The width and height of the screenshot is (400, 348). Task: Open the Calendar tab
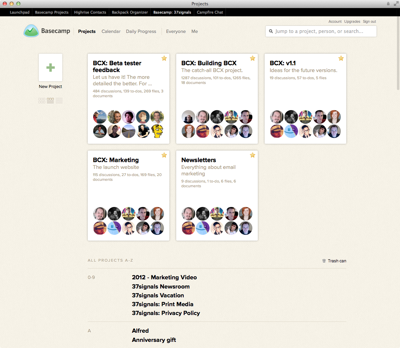(111, 31)
